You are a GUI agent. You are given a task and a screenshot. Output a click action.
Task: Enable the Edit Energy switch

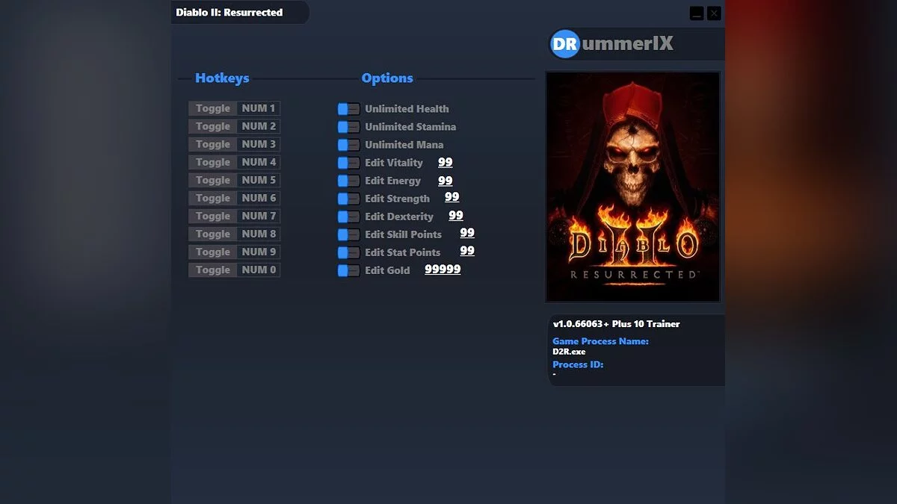[x=348, y=181]
